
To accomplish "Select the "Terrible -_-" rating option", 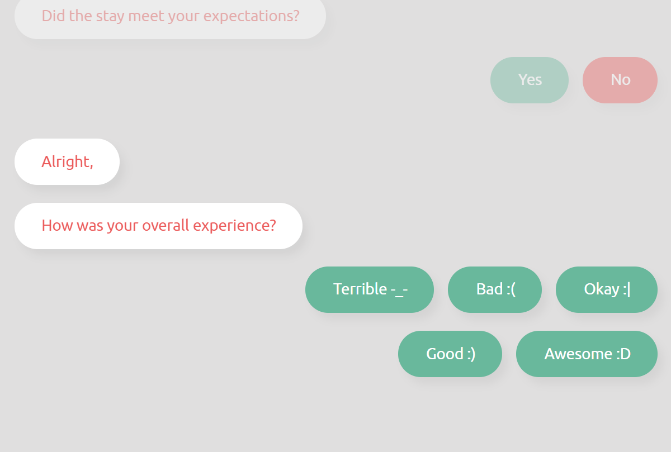I will point(370,289).
